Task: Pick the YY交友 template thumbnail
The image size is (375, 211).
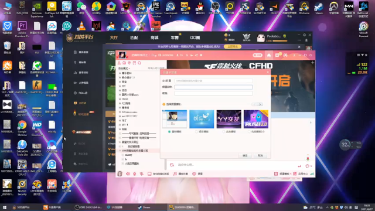Action: coord(229,119)
